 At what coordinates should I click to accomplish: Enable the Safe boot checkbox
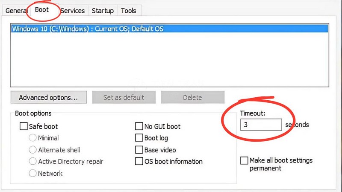coord(24,126)
